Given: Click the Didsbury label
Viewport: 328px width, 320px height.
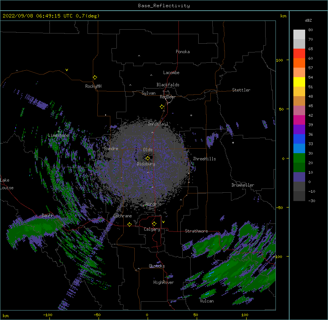Looking at the screenshot, I should (x=146, y=164).
